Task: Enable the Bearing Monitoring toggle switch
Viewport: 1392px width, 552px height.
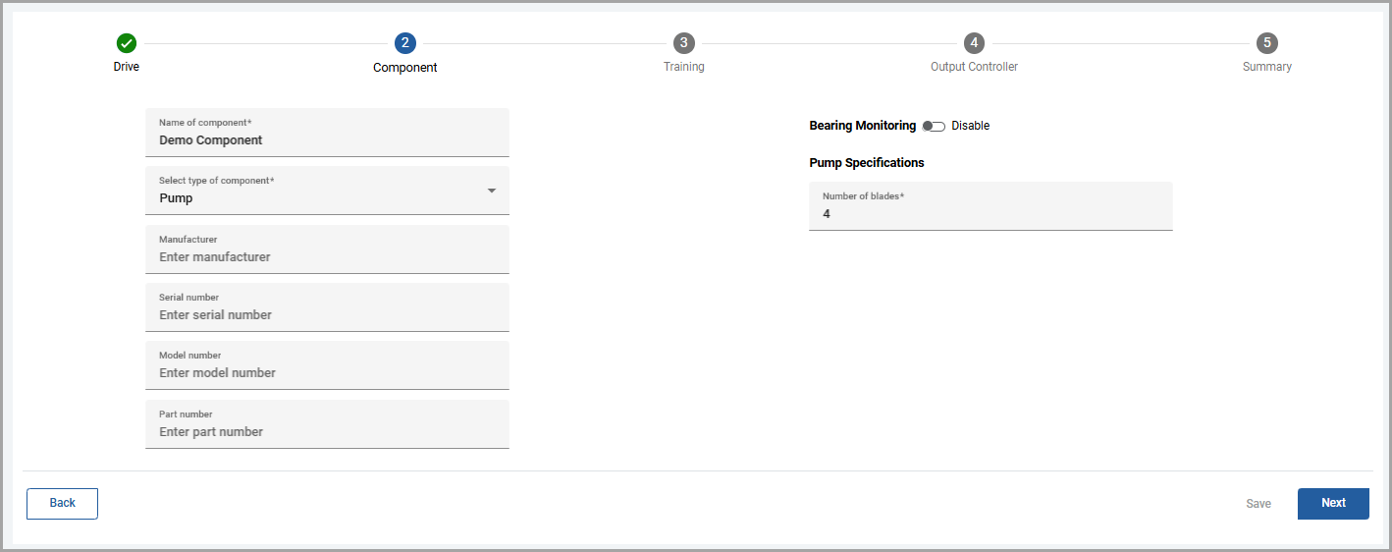Action: [x=933, y=126]
